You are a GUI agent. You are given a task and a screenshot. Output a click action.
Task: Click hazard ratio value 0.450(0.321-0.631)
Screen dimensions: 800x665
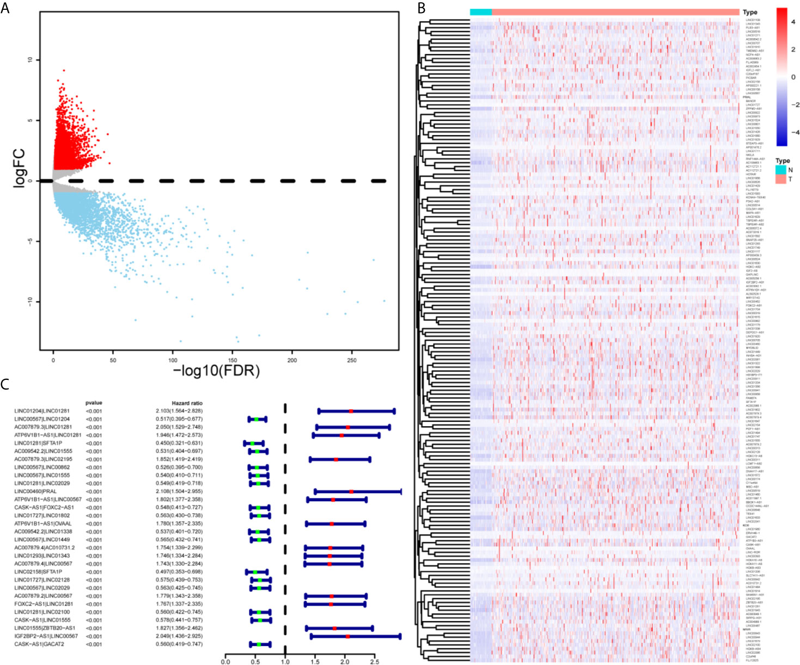click(179, 444)
